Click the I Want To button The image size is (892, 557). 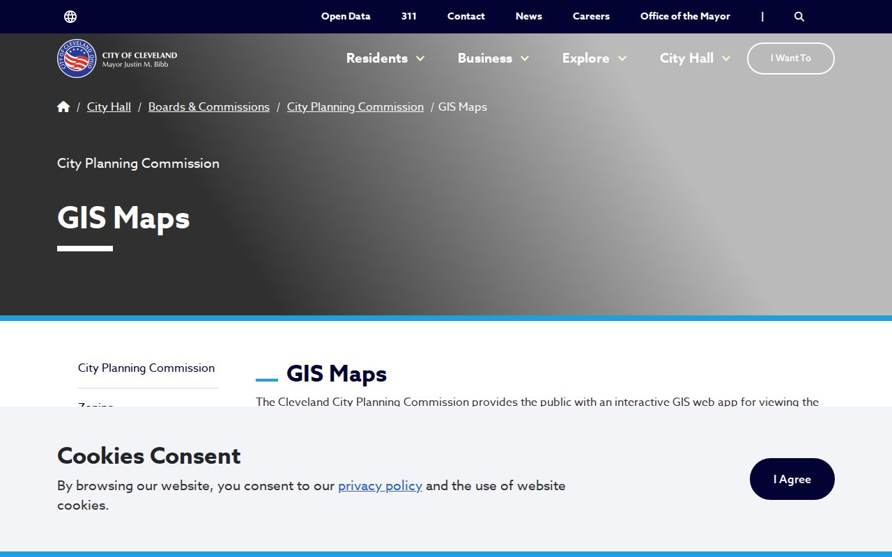click(791, 58)
